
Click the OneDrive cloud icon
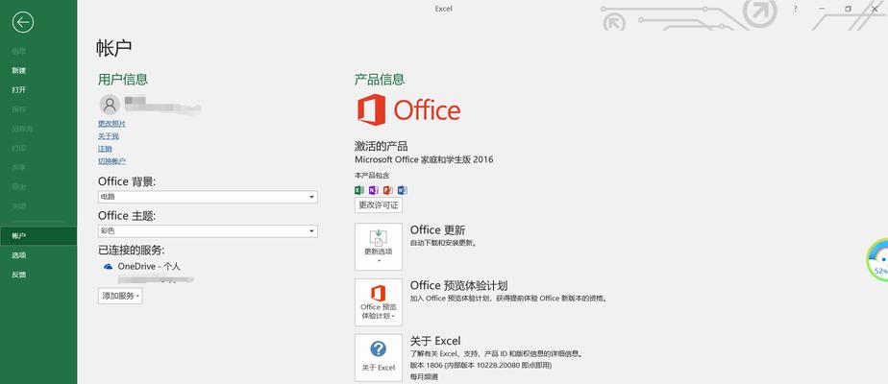[x=109, y=266]
